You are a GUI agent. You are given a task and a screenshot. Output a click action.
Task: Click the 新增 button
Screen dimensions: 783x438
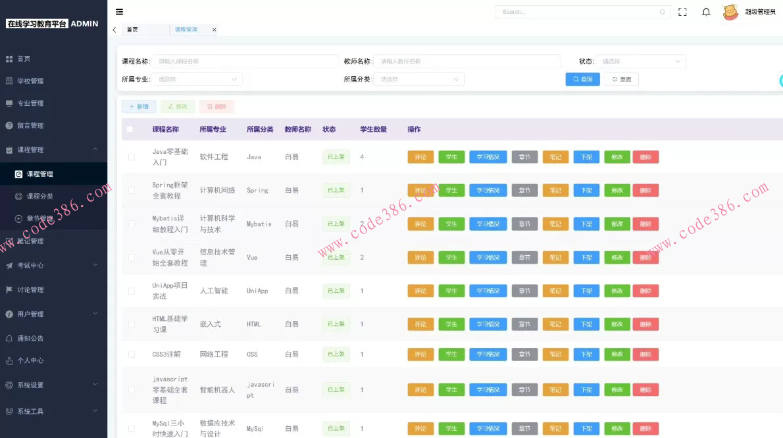coord(139,107)
